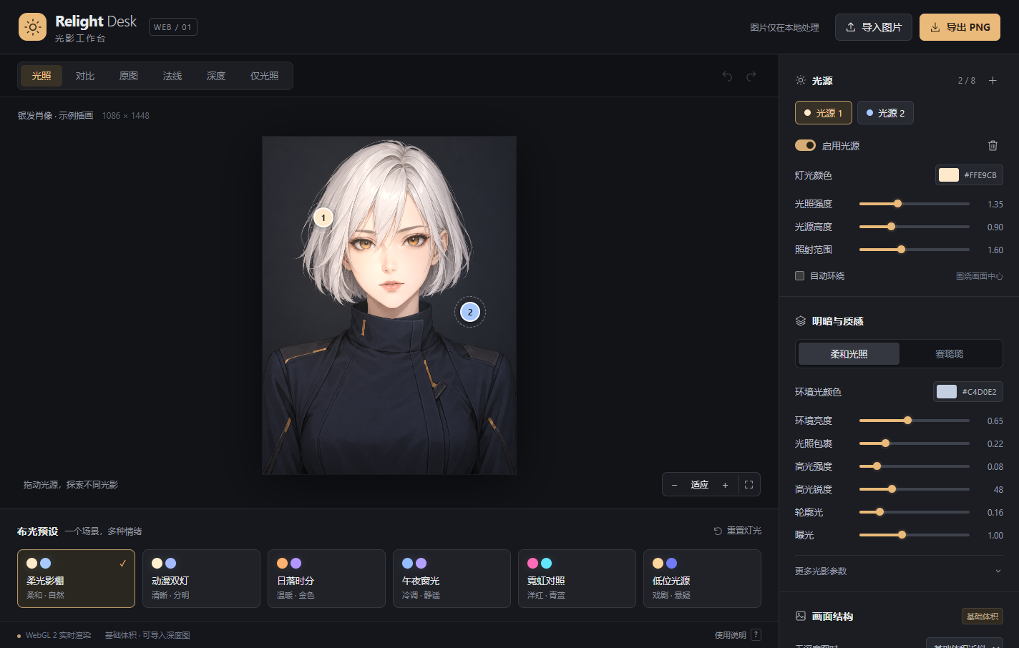This screenshot has width=1019, height=648.
Task: Apply the 午夜窗光 lighting preset
Action: [x=452, y=579]
